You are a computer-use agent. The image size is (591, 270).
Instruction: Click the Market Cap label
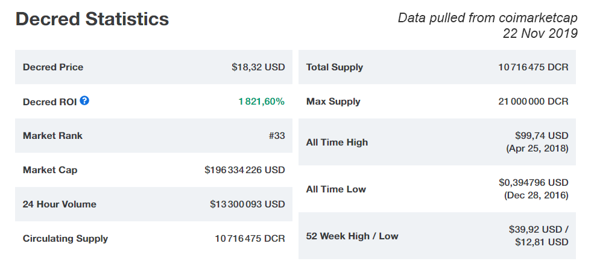(50, 170)
